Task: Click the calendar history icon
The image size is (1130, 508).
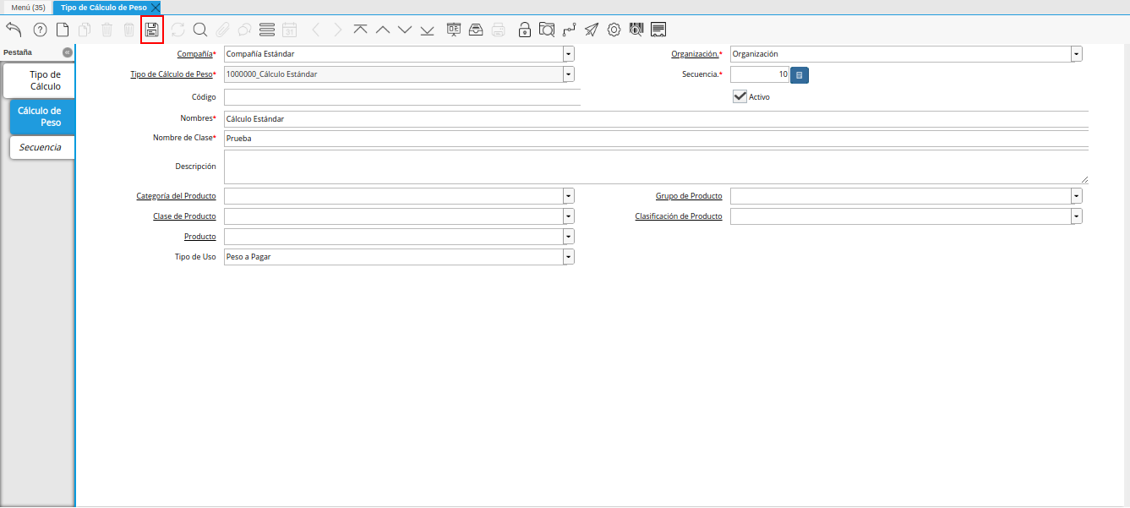Action: (289, 30)
